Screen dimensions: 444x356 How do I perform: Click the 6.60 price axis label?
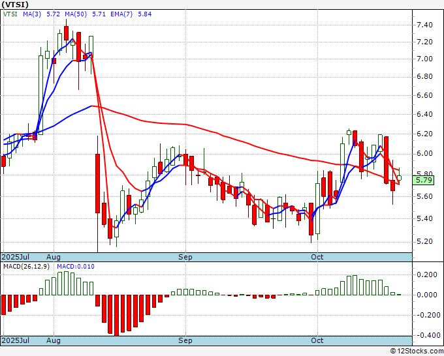(x=425, y=96)
